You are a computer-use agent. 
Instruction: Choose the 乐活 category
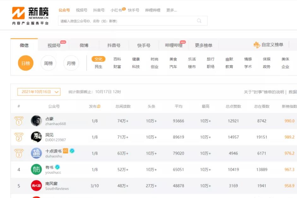pyautogui.click(x=192, y=59)
